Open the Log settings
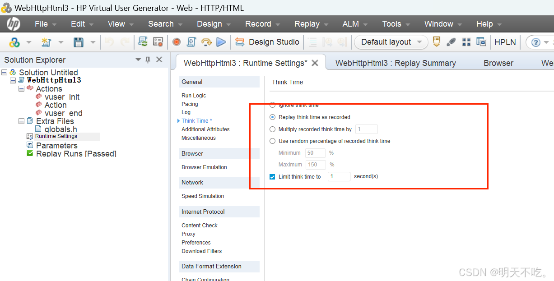Viewport: 554px width, 281px height. pyautogui.click(x=186, y=112)
